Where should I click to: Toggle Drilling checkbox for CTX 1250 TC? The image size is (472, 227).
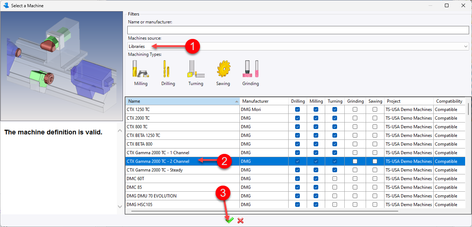click(297, 110)
